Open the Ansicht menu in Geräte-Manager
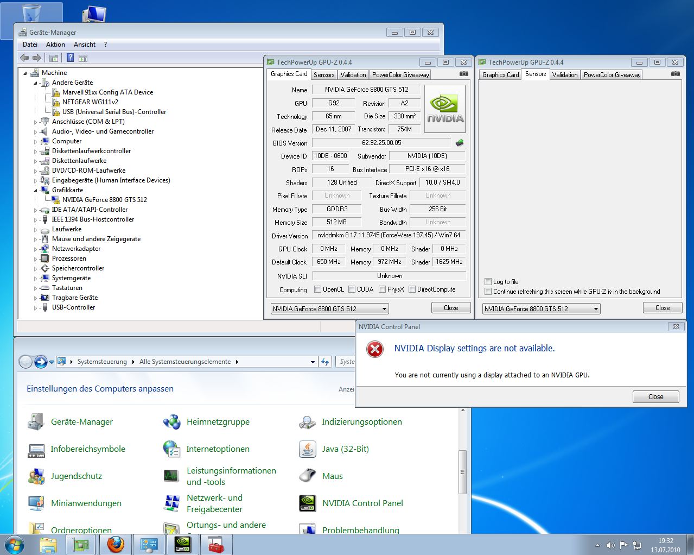Image resolution: width=694 pixels, height=555 pixels. (x=85, y=45)
